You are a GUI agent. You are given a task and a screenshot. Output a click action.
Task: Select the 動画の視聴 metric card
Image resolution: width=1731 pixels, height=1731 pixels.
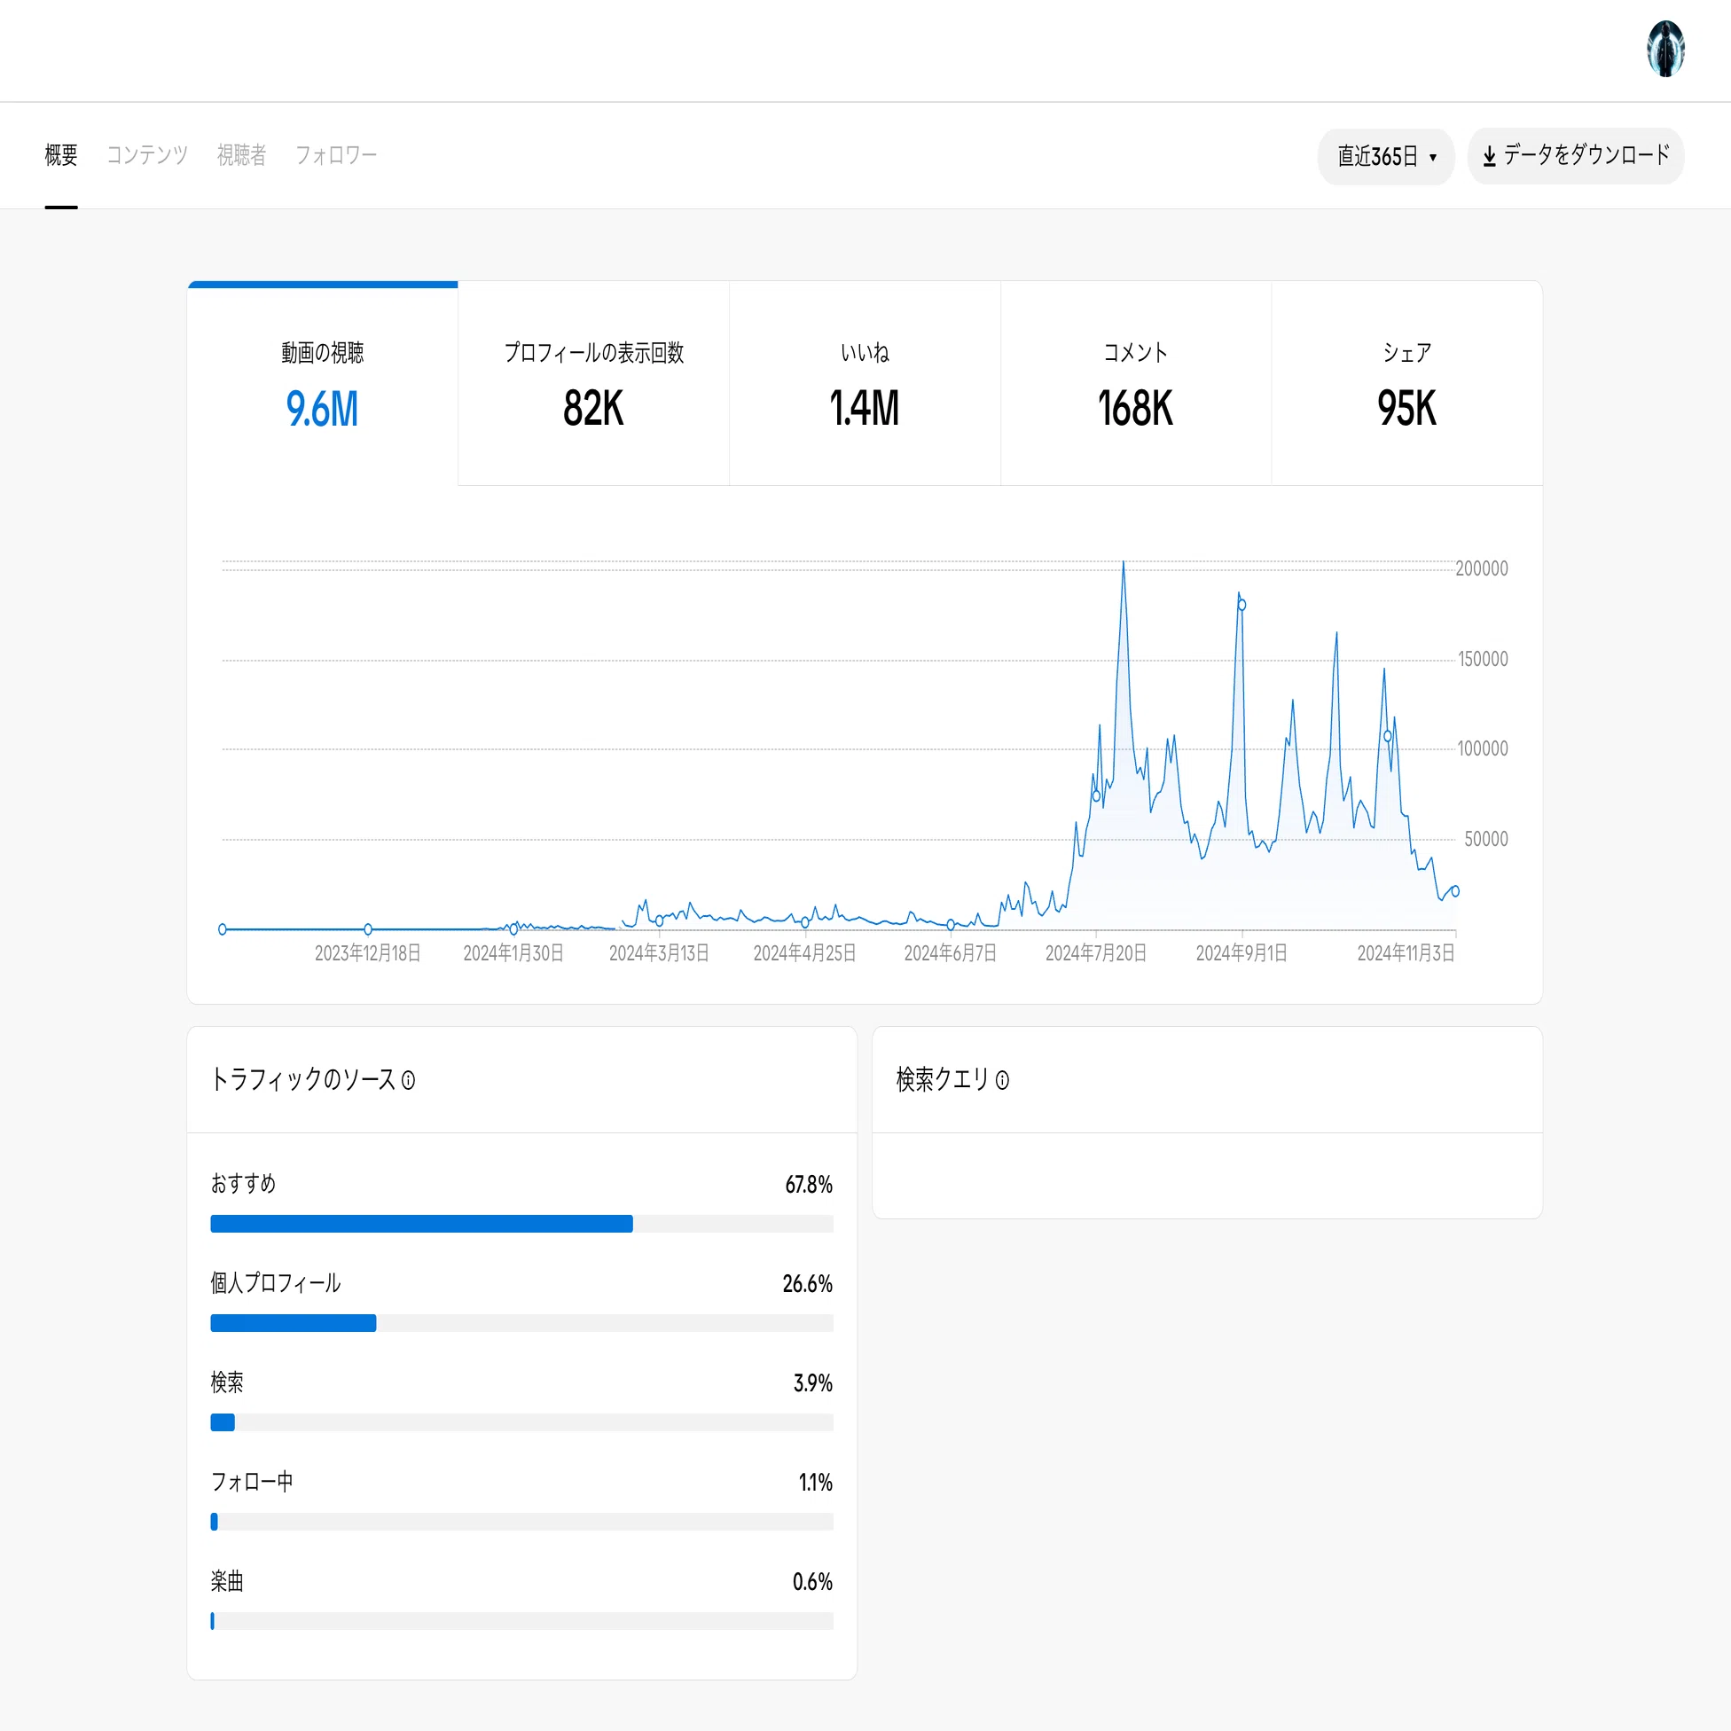(323, 383)
